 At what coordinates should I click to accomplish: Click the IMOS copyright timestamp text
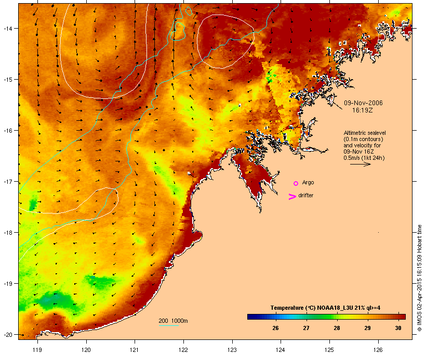tap(419, 278)
